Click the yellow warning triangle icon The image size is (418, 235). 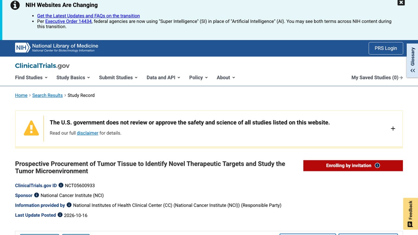[31, 128]
